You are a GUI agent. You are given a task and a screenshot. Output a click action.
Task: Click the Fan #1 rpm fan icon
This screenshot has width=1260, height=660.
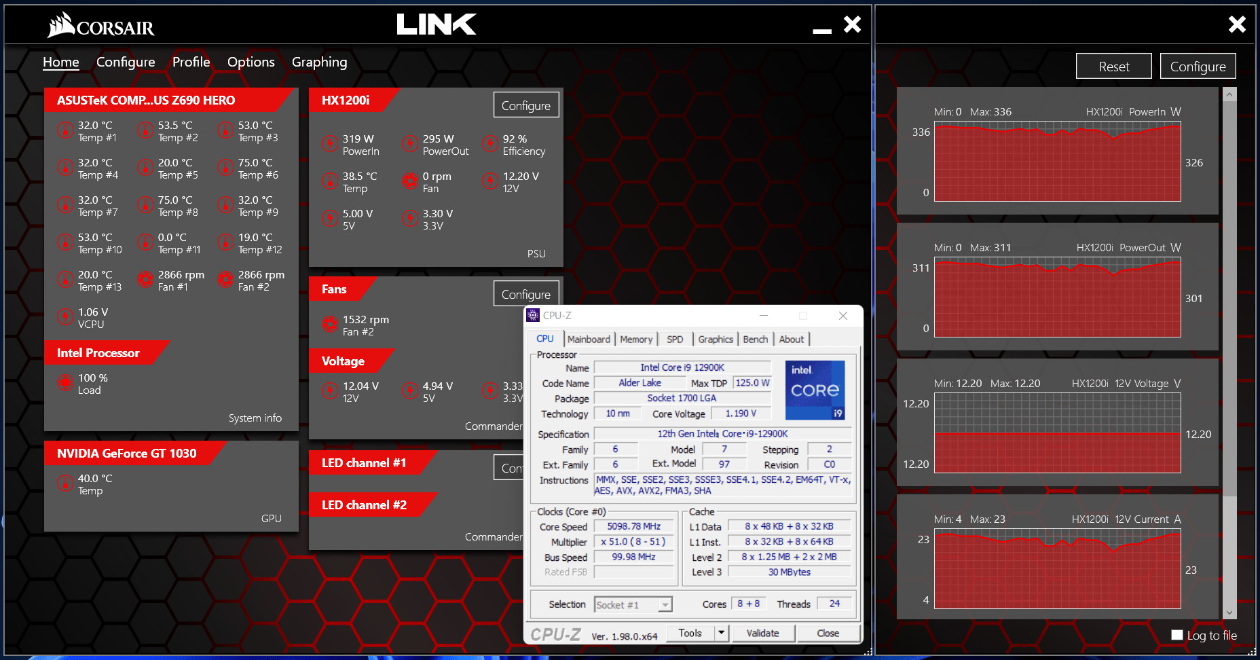[x=145, y=280]
